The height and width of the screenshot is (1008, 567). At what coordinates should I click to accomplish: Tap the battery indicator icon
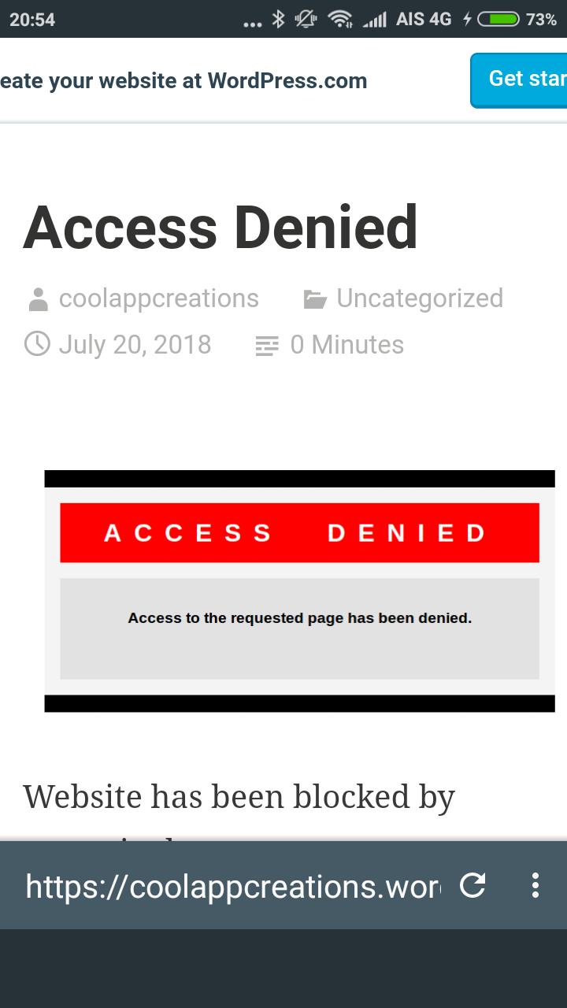[x=498, y=19]
